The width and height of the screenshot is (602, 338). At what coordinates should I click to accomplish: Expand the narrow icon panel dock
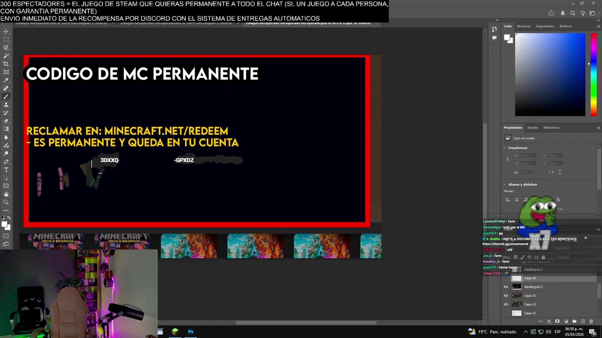(497, 20)
